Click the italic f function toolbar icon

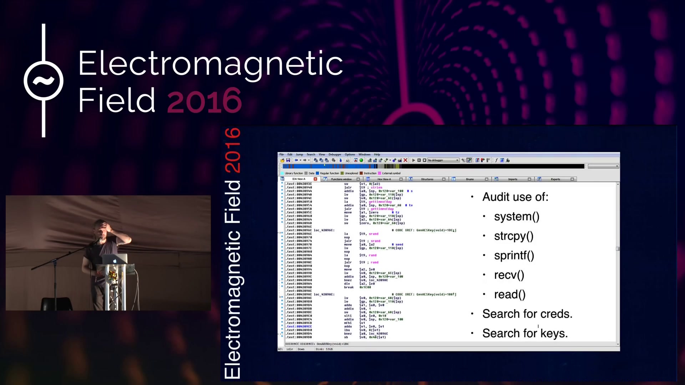[x=496, y=160]
